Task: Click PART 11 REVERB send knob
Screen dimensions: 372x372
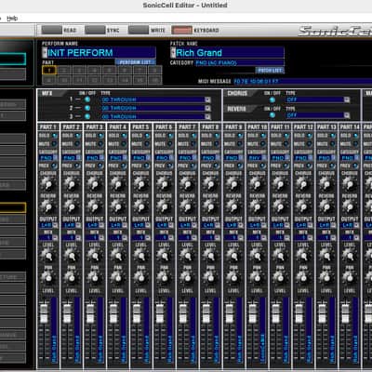Action: (x=280, y=206)
